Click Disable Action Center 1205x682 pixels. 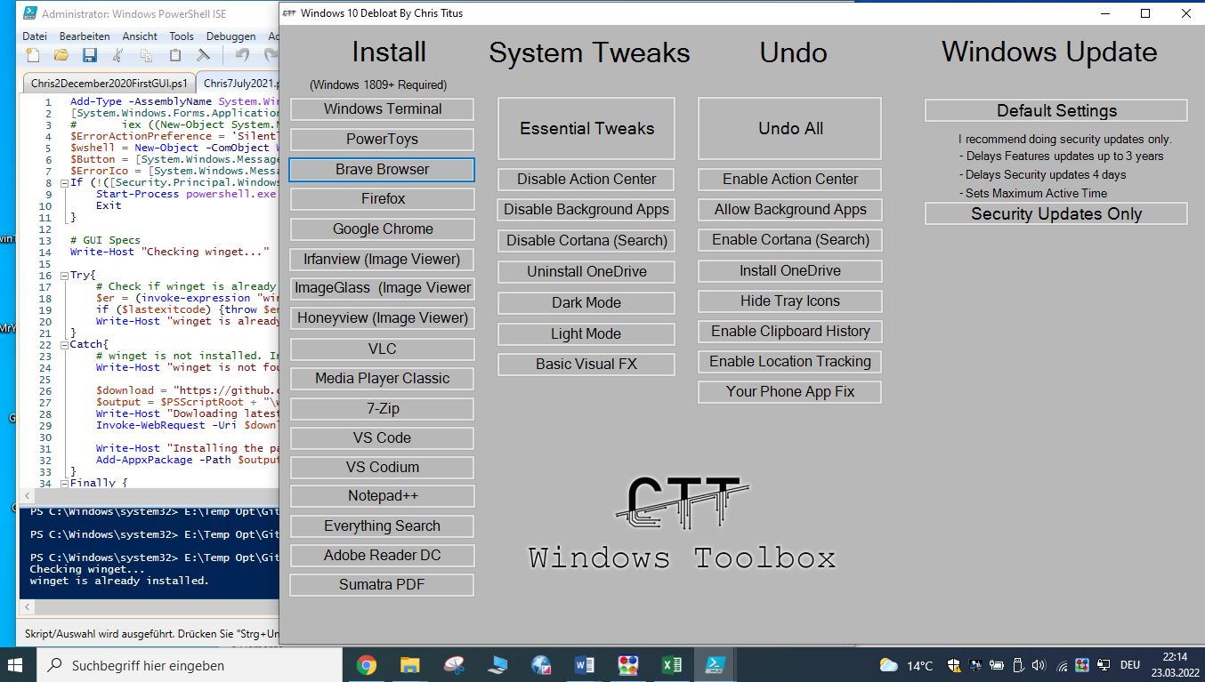coord(586,180)
